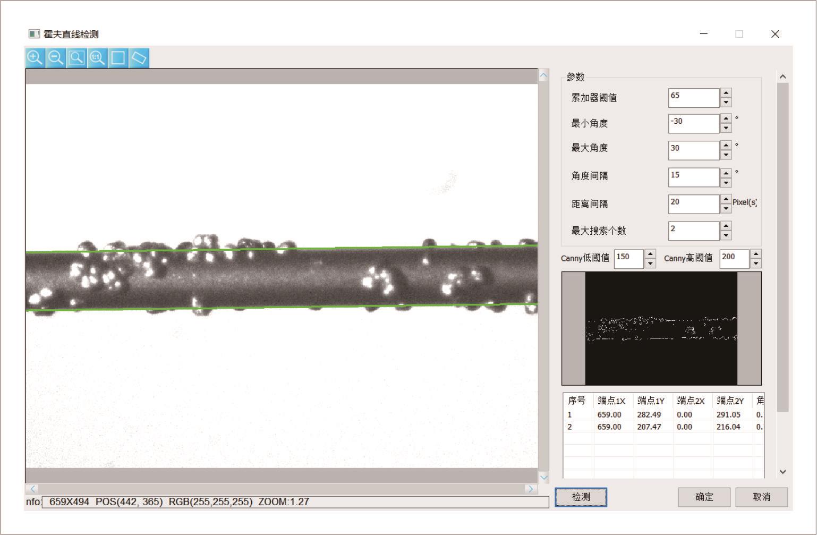
Task: Click the zoom out magnifier icon
Action: (56, 57)
